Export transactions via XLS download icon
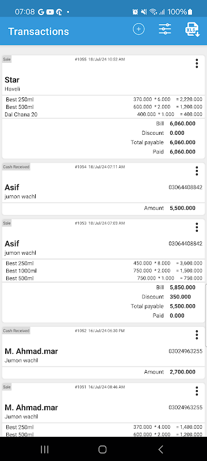207x461 pixels. (x=192, y=29)
